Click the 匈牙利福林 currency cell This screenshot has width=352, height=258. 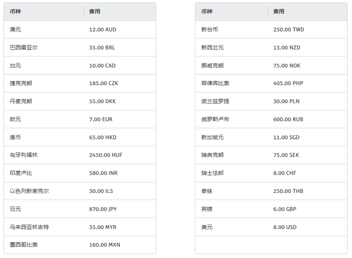(x=24, y=155)
